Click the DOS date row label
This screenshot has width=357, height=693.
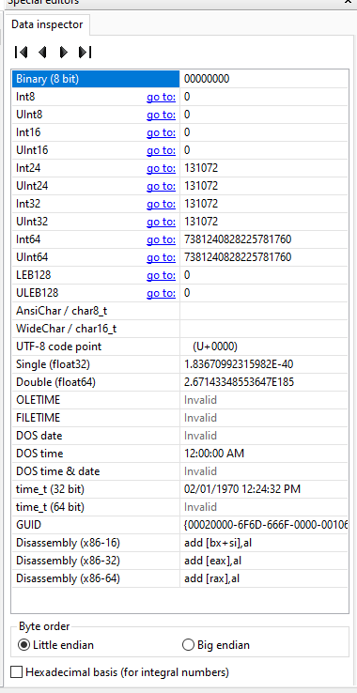click(x=39, y=436)
